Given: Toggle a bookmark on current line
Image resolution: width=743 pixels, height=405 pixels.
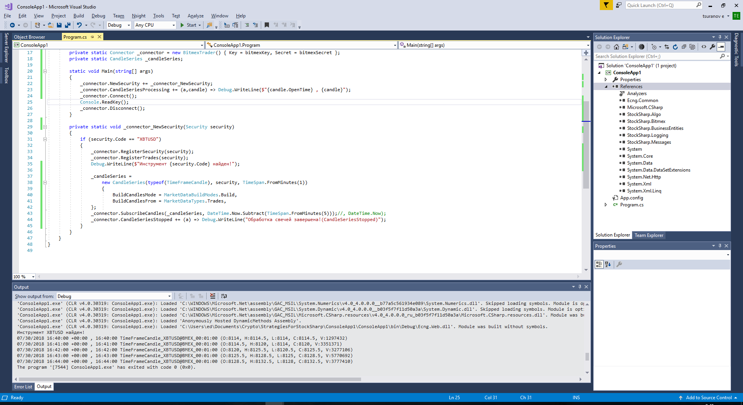Looking at the screenshot, I should (267, 25).
